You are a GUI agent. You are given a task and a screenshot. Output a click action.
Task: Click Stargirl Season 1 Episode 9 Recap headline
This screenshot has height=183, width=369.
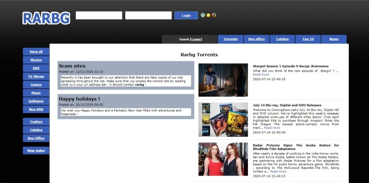(291, 66)
